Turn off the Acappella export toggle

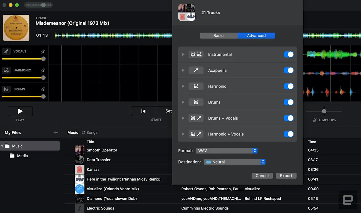[289, 70]
